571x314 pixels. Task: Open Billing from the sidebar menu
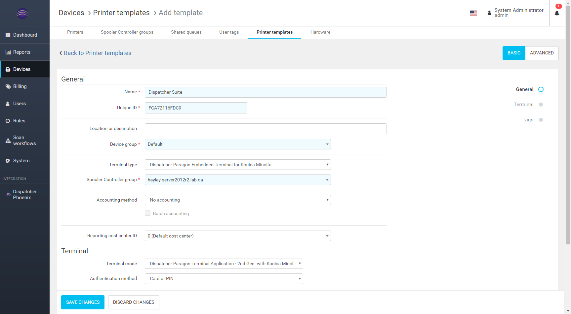[25, 86]
